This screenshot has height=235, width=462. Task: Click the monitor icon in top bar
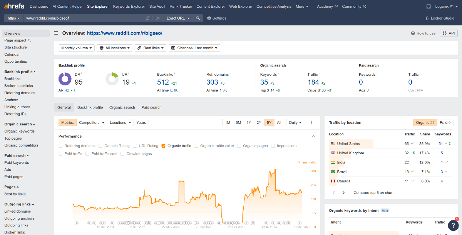(x=429, y=7)
